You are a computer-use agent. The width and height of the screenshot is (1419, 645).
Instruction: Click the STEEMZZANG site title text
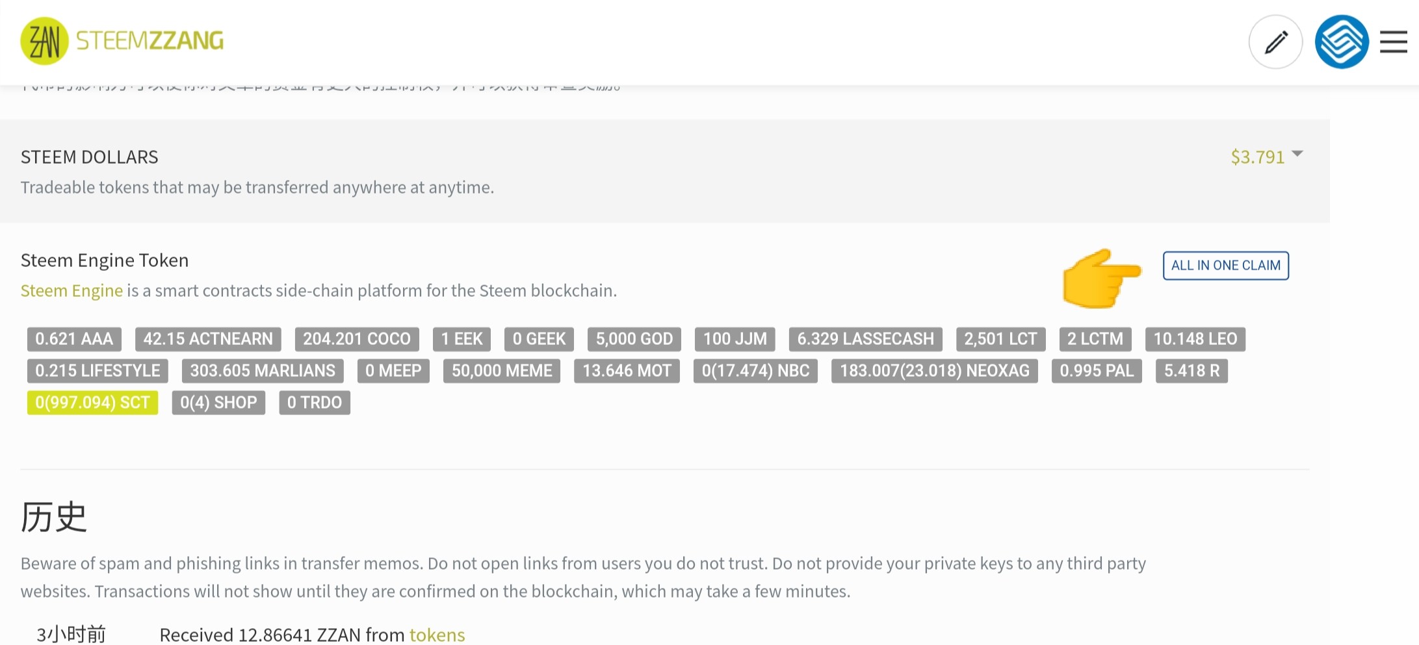(x=150, y=41)
